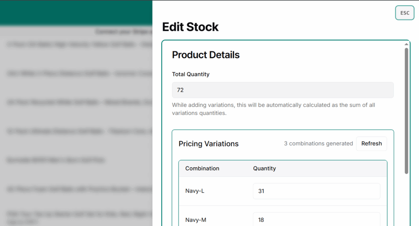Select the Navy-L combination label
The height and width of the screenshot is (226, 419).
195,191
